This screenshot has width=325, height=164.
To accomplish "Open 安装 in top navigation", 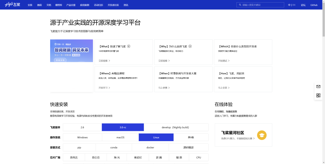I will (30, 5).
